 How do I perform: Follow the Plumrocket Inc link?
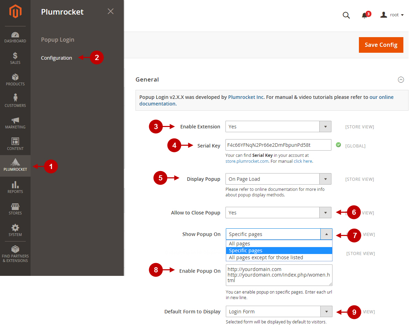pos(246,97)
